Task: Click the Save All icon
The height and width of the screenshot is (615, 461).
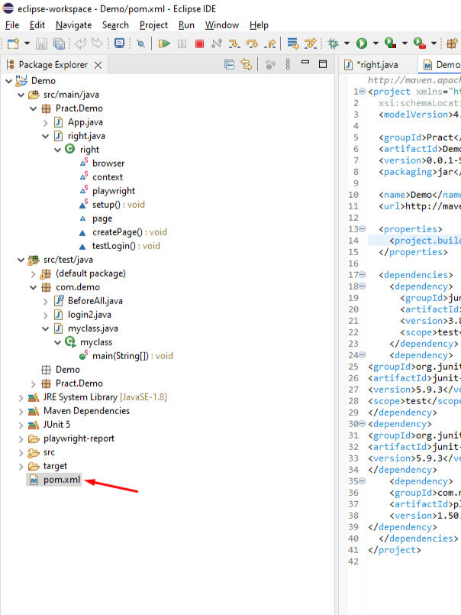Action: click(59, 44)
